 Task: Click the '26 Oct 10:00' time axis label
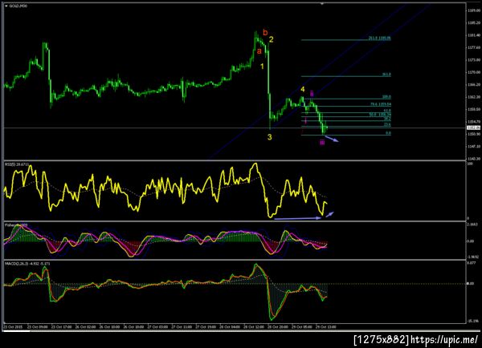coord(109,327)
